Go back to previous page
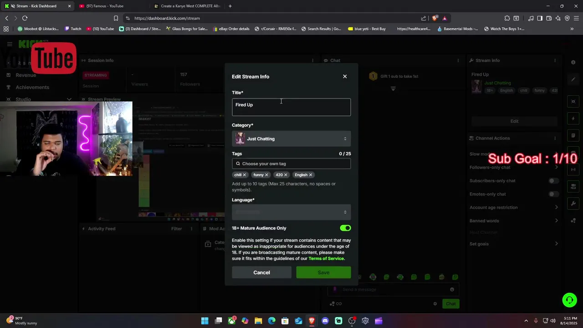Screen dimensions: 583x328 point(6,18)
